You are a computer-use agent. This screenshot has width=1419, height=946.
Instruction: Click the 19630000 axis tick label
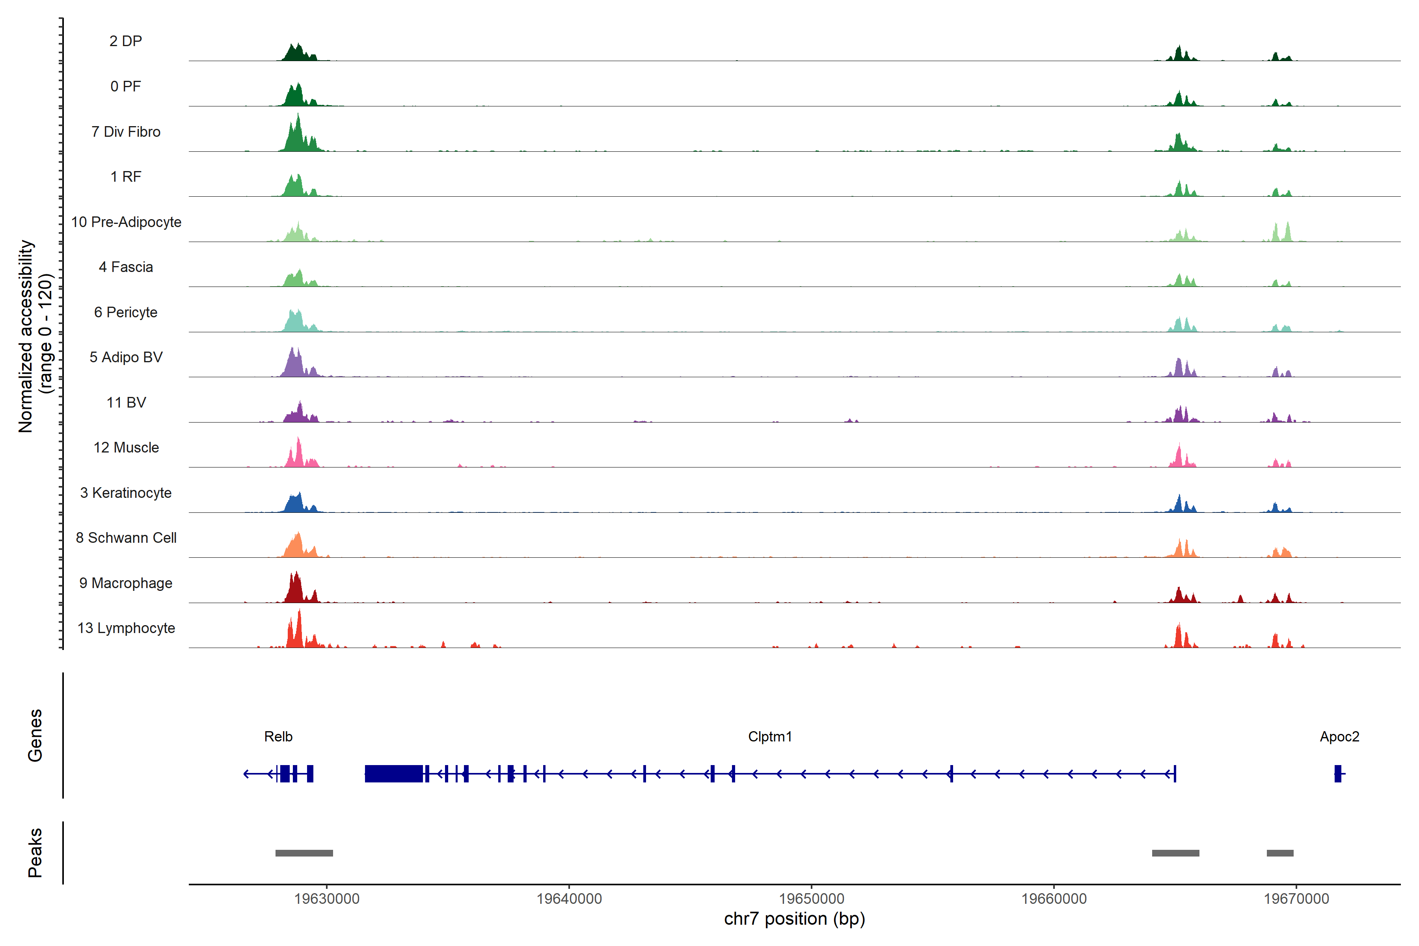(x=326, y=899)
